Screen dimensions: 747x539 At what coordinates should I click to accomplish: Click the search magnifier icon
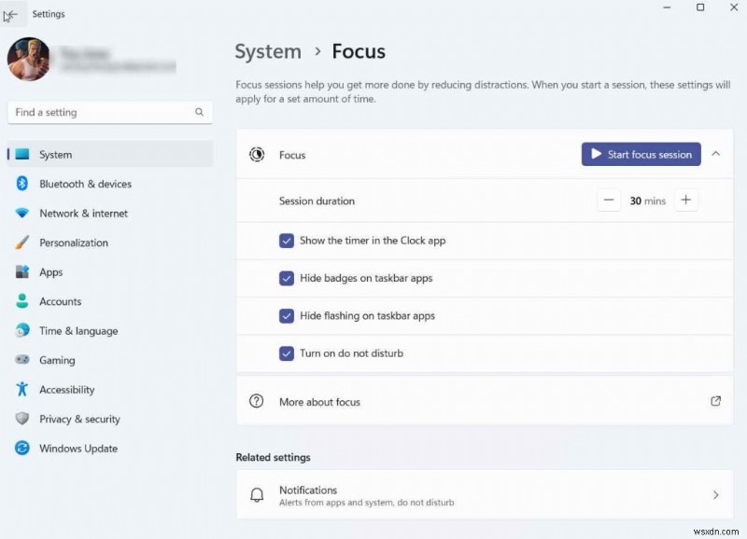point(199,112)
